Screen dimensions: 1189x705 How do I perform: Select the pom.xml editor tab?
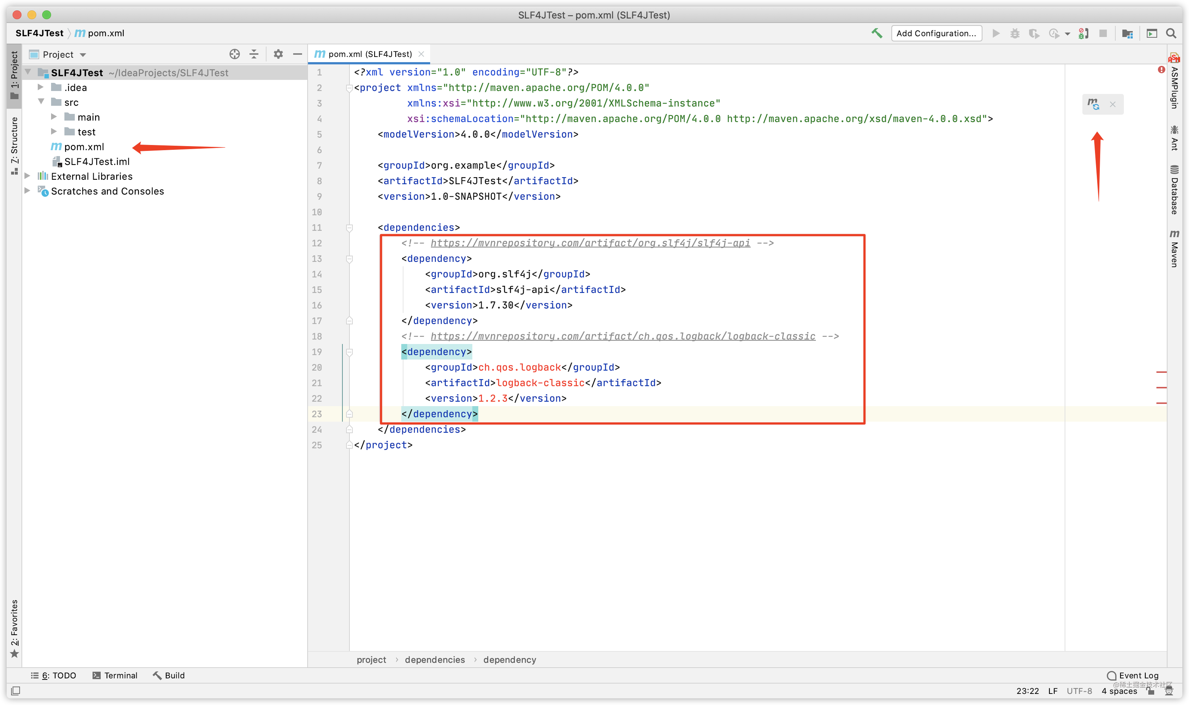[x=366, y=54]
